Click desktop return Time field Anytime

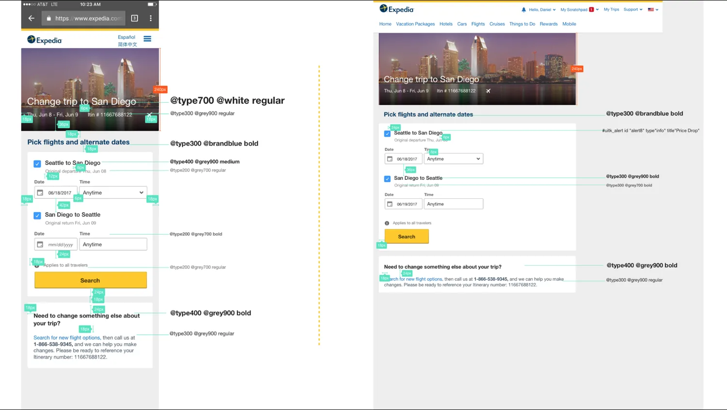click(x=453, y=204)
